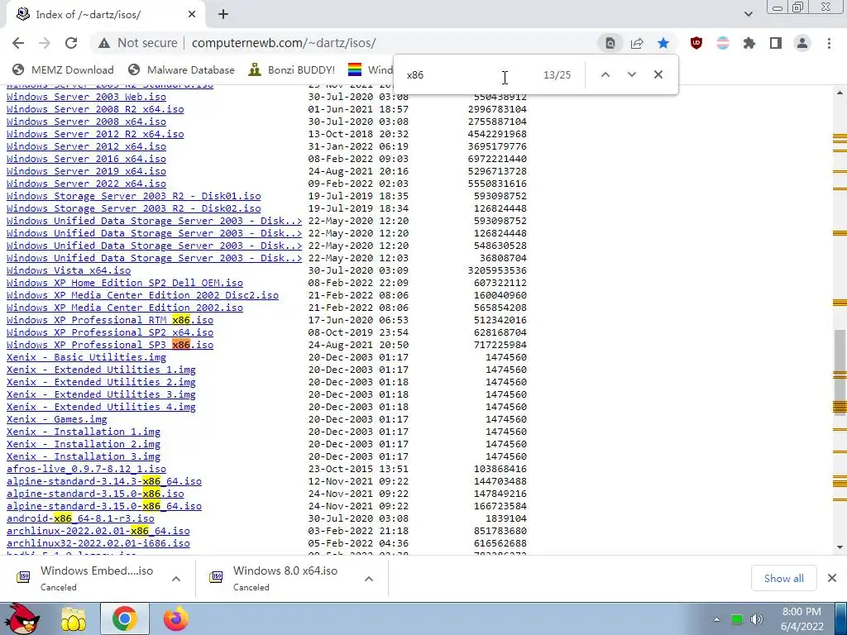The image size is (847, 635).
Task: Show hidden system tray icons
Action: [x=716, y=618]
